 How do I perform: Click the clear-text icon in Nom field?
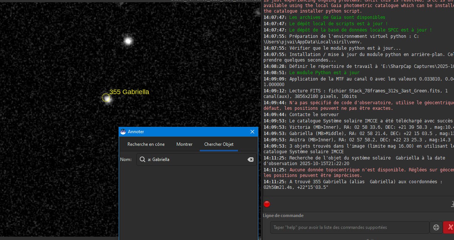251,160
